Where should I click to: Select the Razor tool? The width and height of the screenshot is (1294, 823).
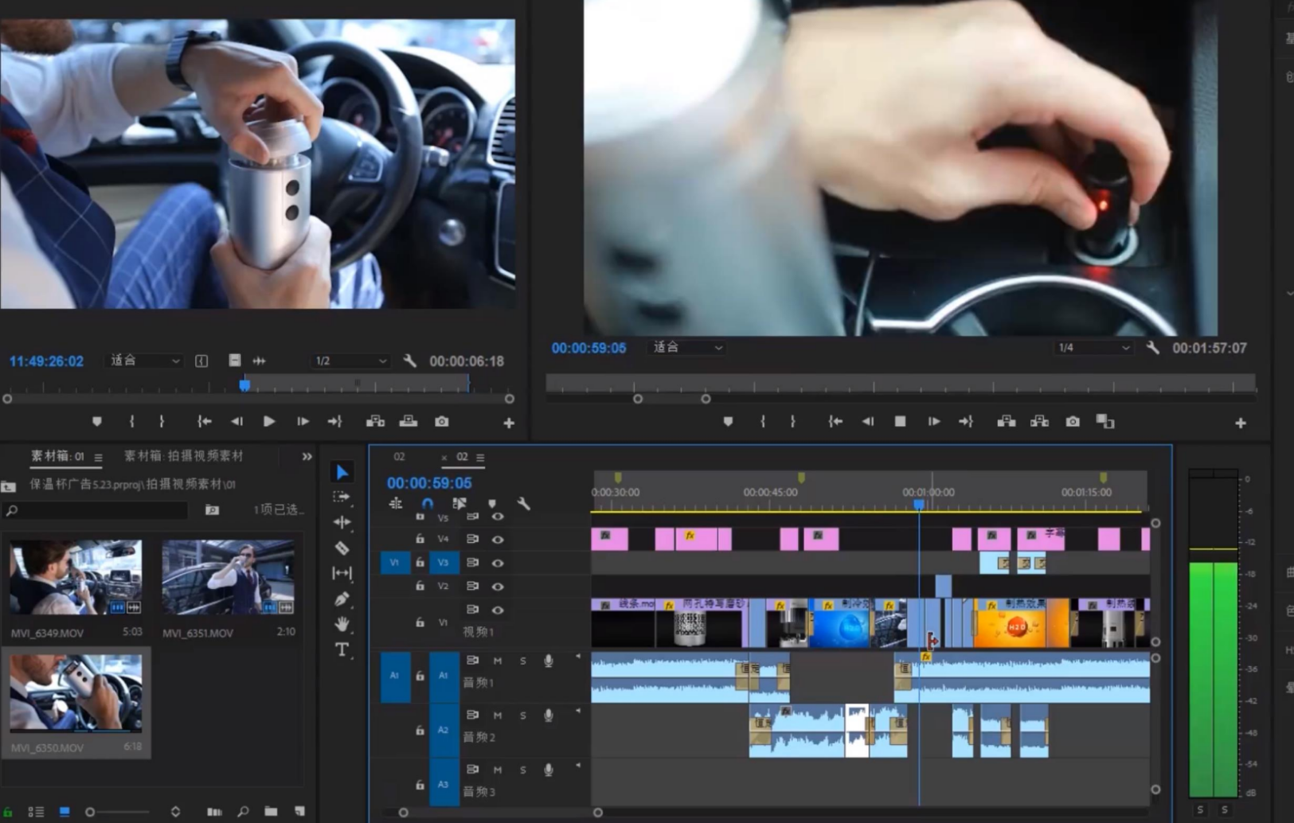tap(342, 548)
